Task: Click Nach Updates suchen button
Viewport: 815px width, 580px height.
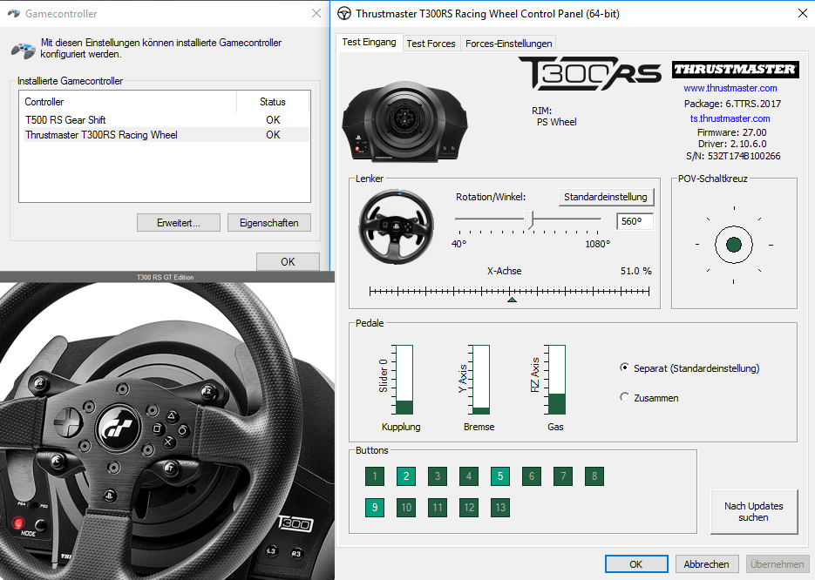Action: point(753,511)
